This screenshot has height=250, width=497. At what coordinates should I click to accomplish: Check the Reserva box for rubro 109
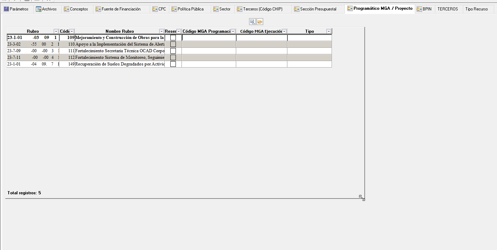tap(173, 38)
